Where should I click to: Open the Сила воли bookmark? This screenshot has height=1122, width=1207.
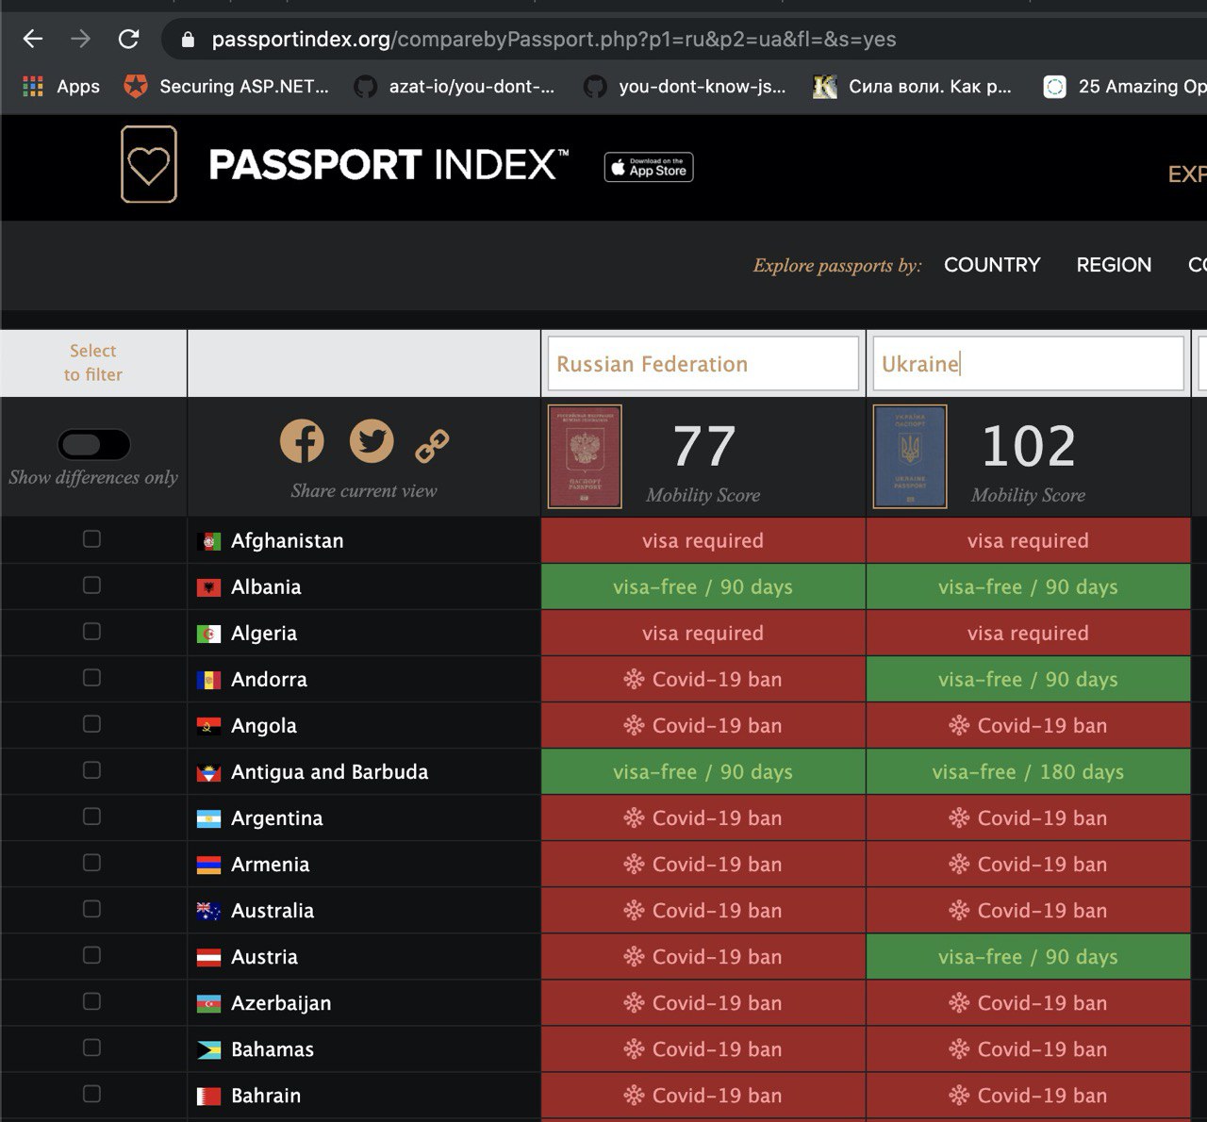913,87
